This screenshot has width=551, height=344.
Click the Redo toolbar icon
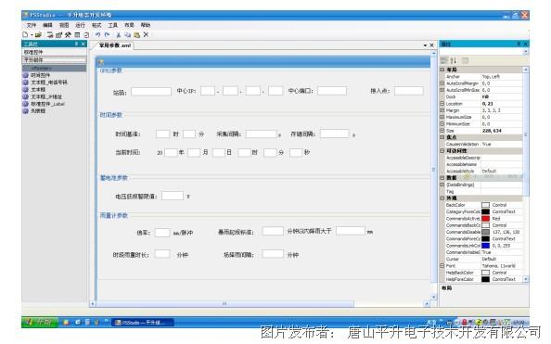click(108, 35)
